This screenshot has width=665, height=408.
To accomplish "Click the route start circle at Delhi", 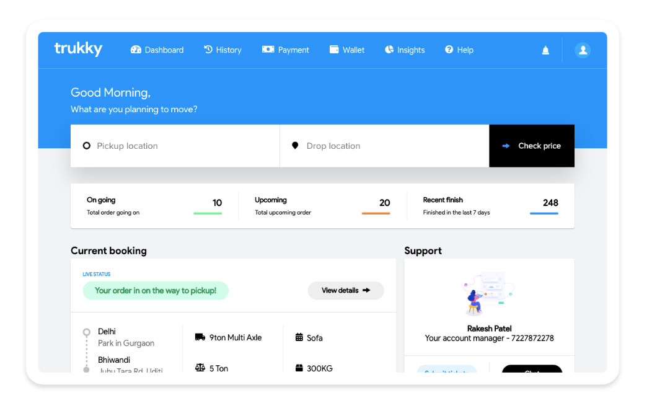I will (87, 332).
